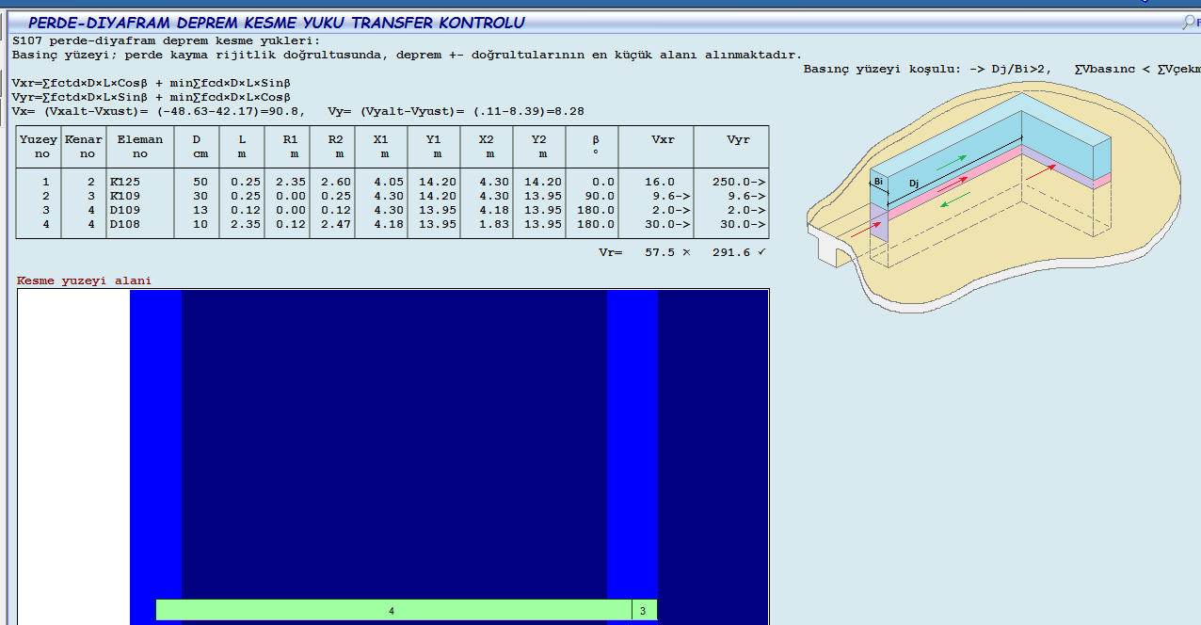Click the 'Kesme yuzeyi alani' heading
Screen dimensions: 1201x625
pos(84,280)
